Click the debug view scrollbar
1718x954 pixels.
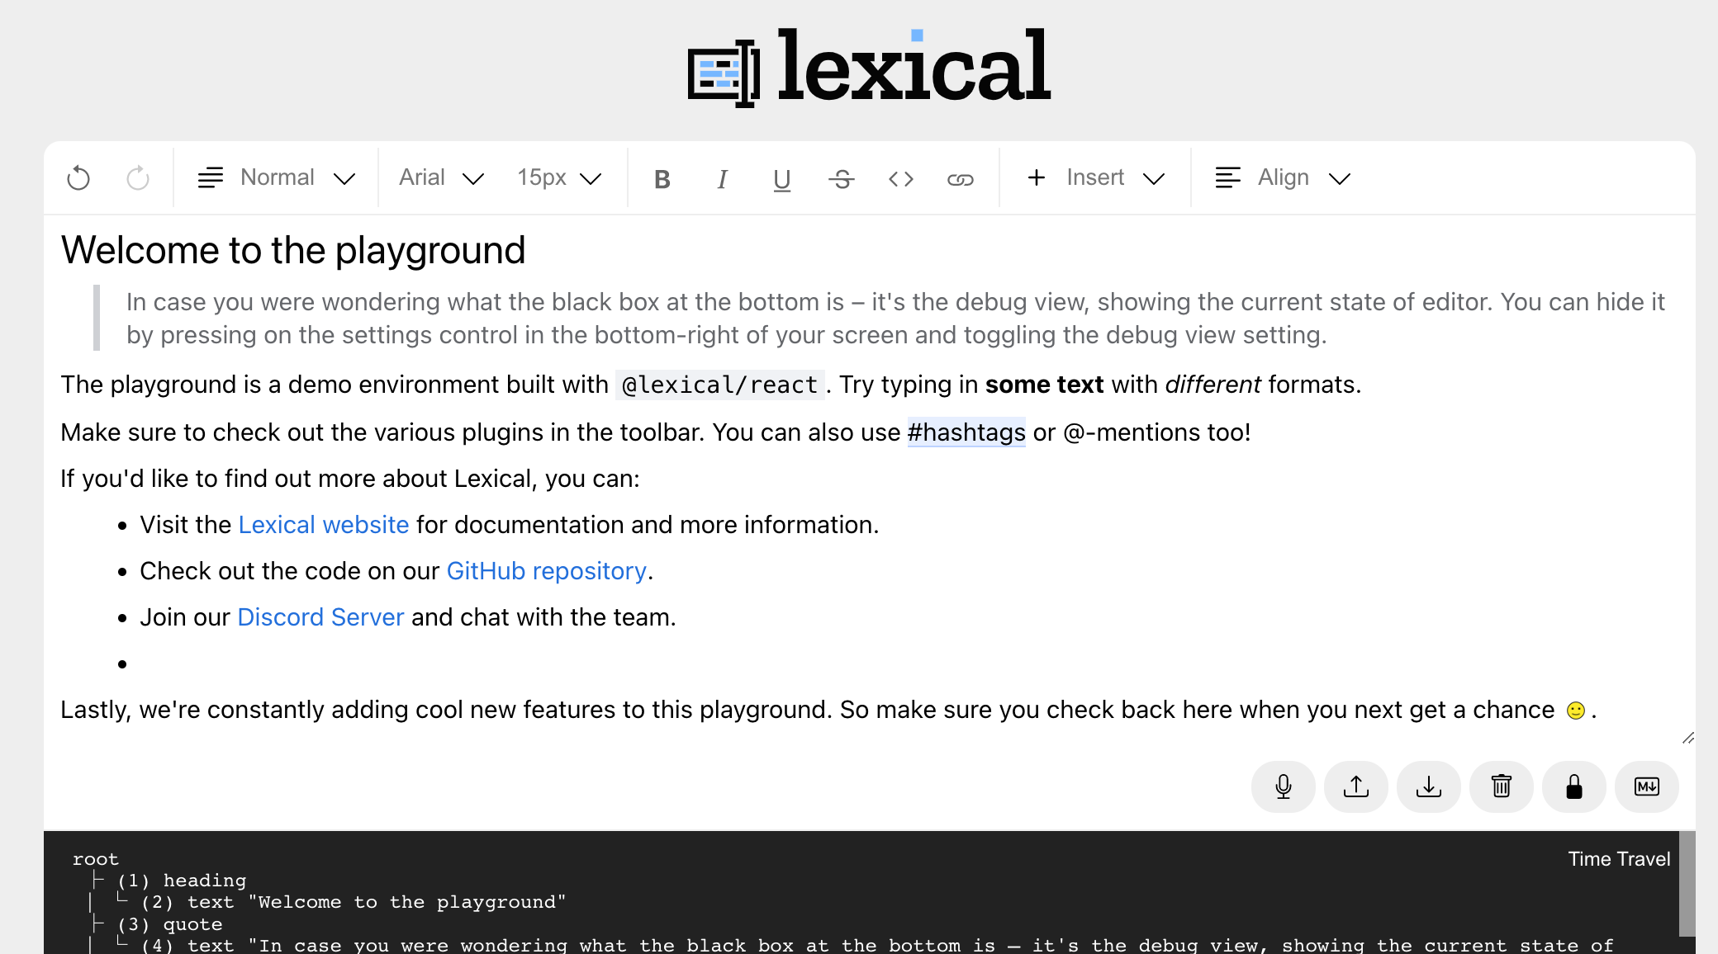(1687, 885)
